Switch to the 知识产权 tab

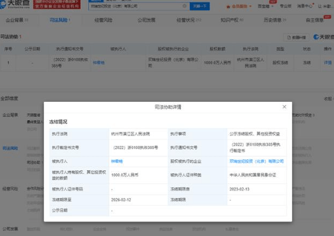tap(232, 20)
